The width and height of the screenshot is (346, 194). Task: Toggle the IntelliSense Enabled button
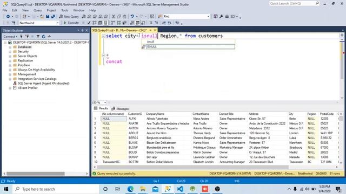(x=106, y=23)
